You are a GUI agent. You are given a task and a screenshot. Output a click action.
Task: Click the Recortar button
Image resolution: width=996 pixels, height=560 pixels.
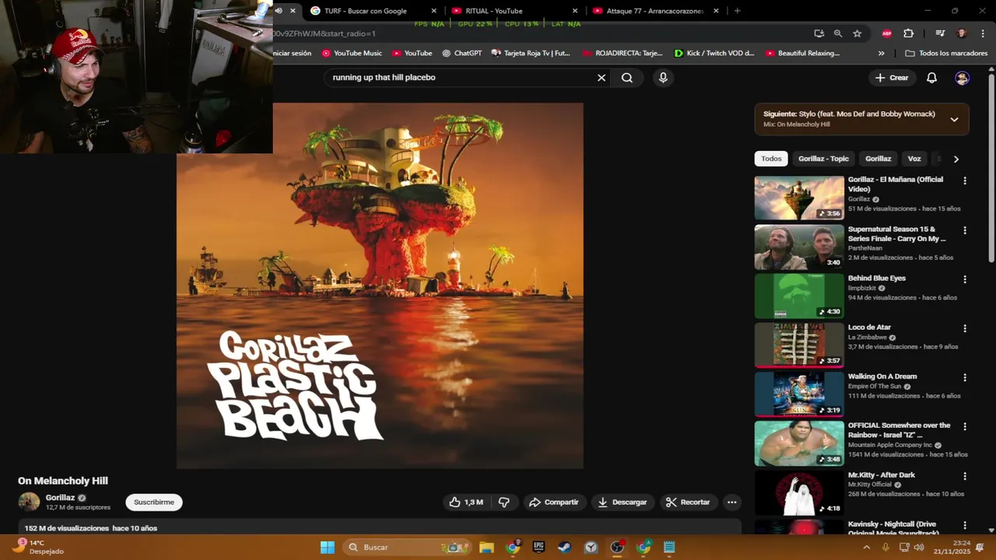[x=688, y=502]
